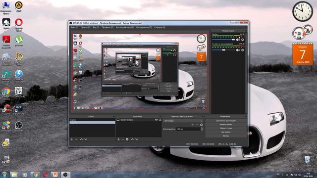Open PowerPoint from the taskbar
This screenshot has height=178, width=317.
coord(55,175)
